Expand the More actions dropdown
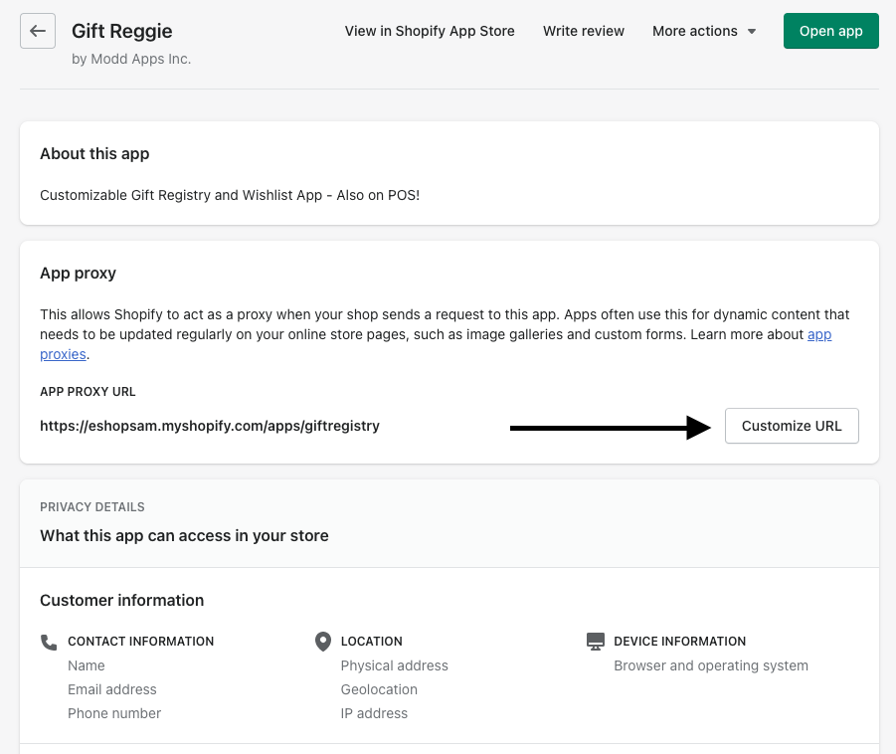Viewport: 896px width, 754px height. click(703, 31)
